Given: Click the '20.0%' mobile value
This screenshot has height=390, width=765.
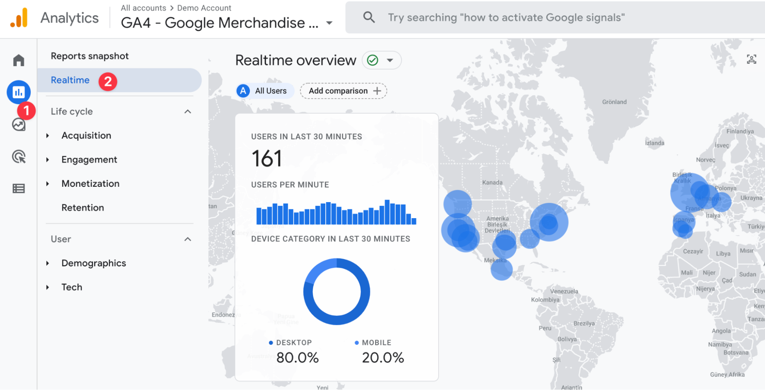Looking at the screenshot, I should coord(383,358).
